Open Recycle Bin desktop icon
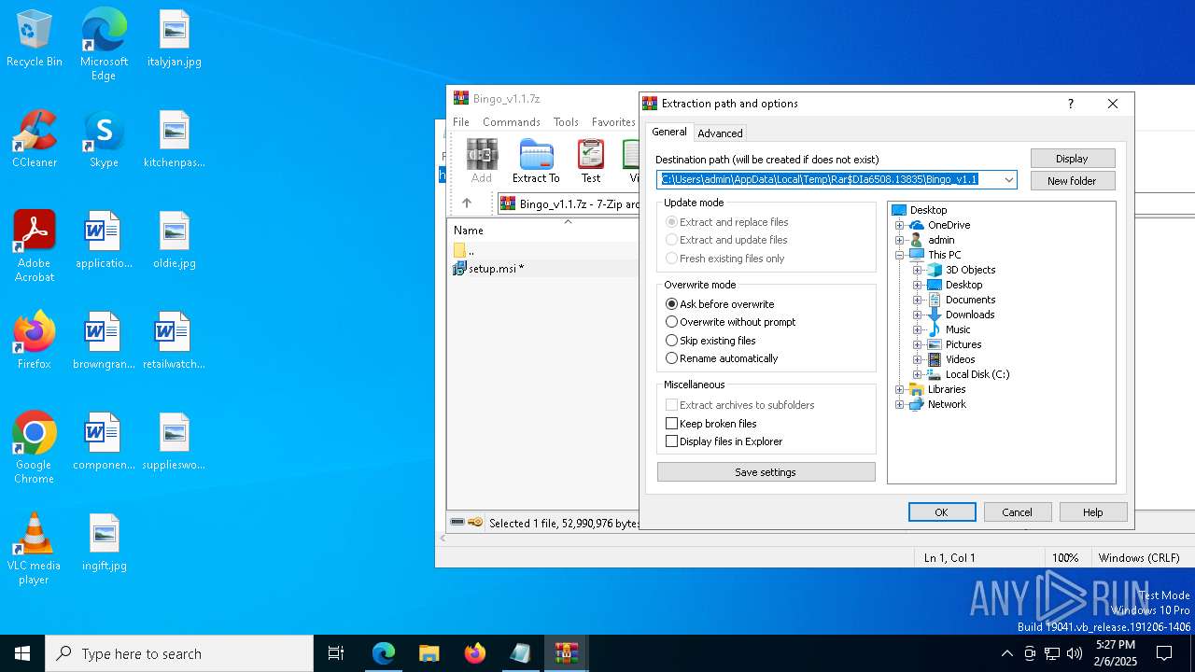This screenshot has width=1195, height=672. [x=35, y=39]
